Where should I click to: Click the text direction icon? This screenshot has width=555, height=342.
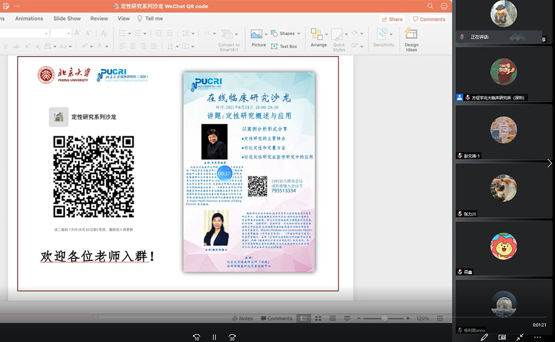170,46
